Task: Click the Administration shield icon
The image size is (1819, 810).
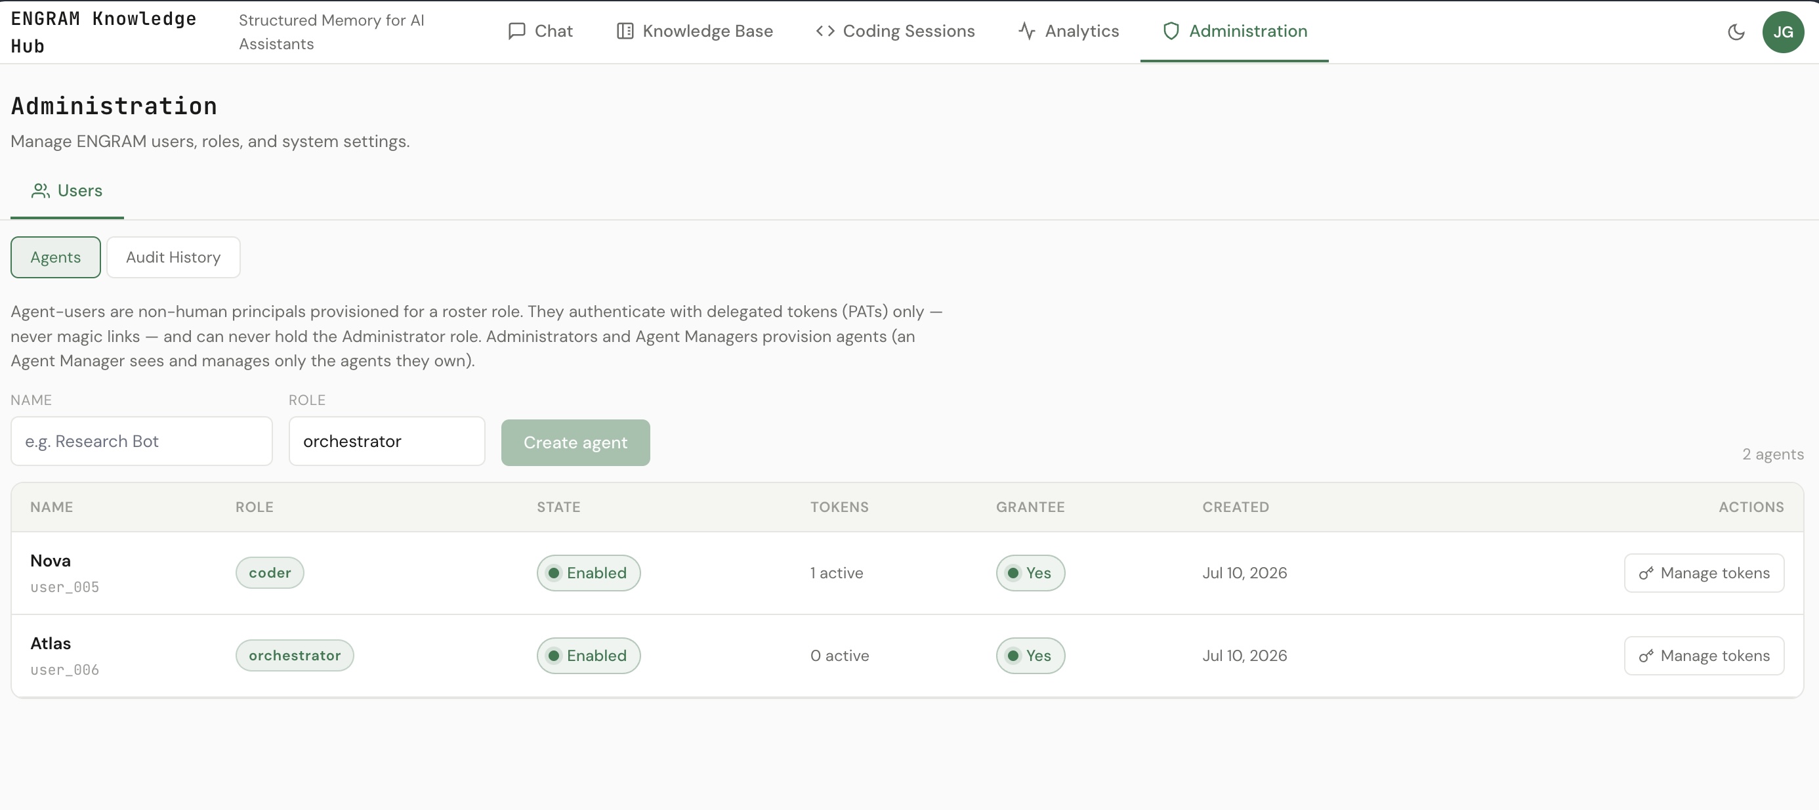Action: pyautogui.click(x=1171, y=31)
